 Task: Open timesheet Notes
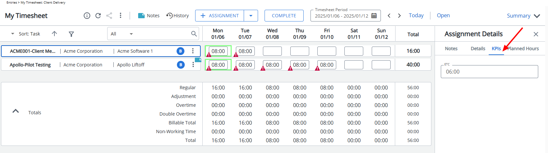(x=149, y=16)
